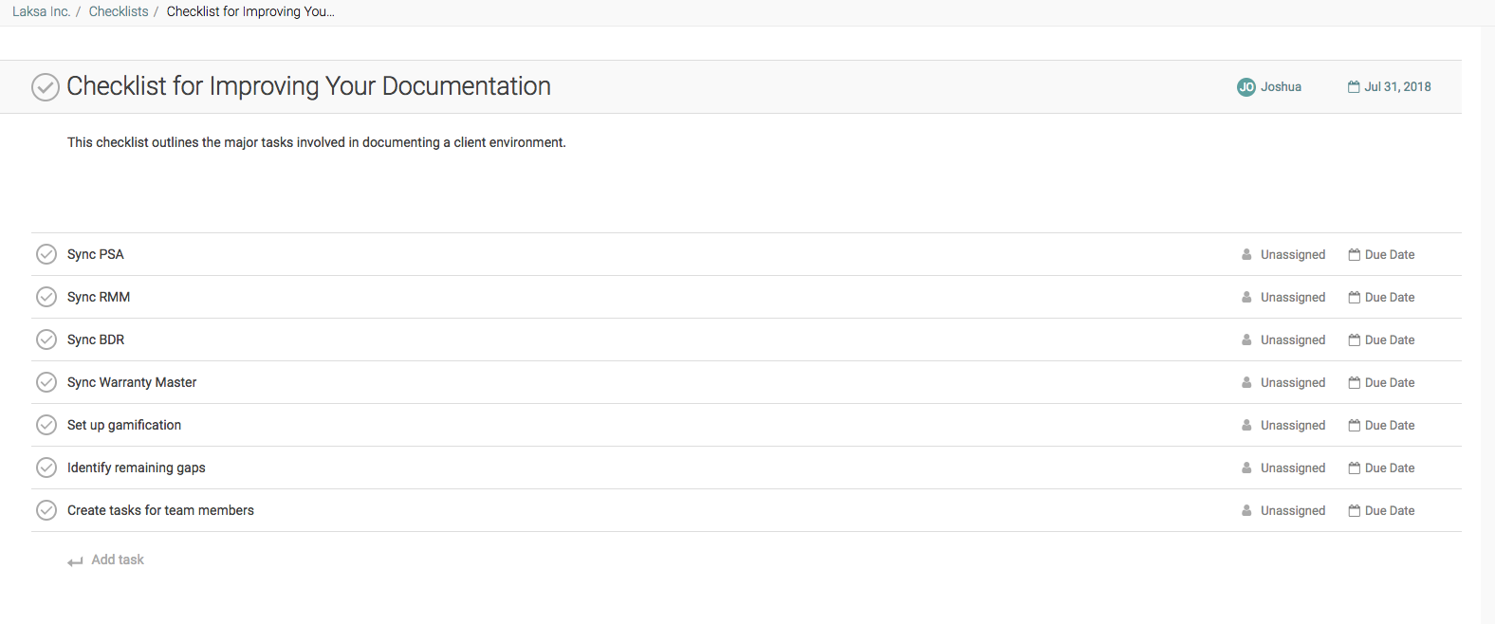Viewport: 1495px width, 624px height.
Task: Navigate to the Checklists breadcrumb
Action: (118, 11)
